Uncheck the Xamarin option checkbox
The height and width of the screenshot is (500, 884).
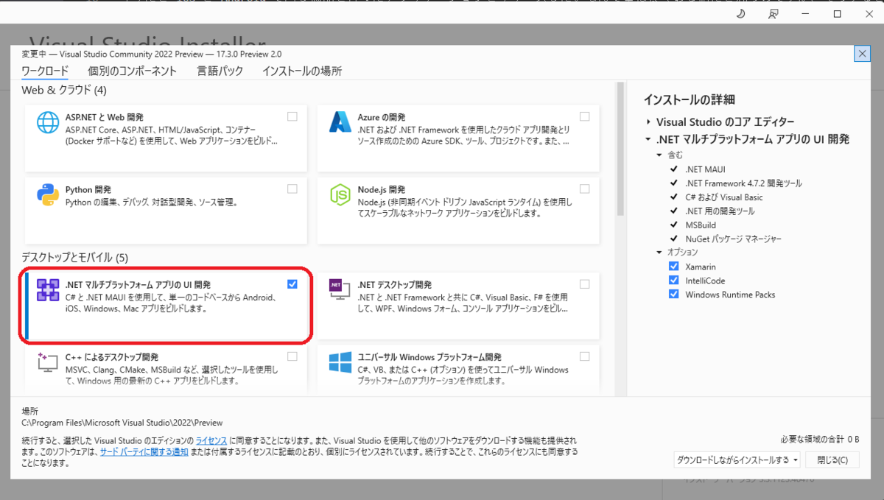pos(673,267)
